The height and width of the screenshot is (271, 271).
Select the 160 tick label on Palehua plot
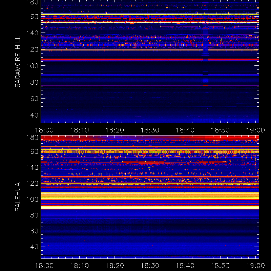(x=32, y=151)
